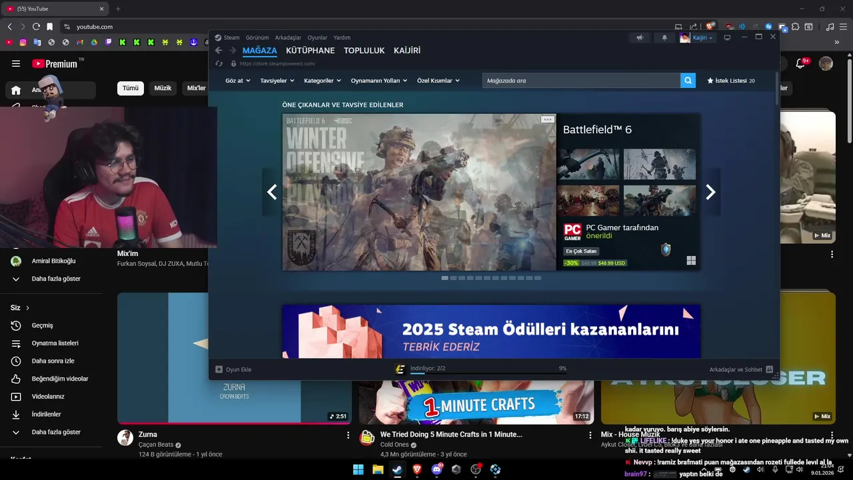
Task: Click the Brave browser reload button
Action: pyautogui.click(x=36, y=27)
